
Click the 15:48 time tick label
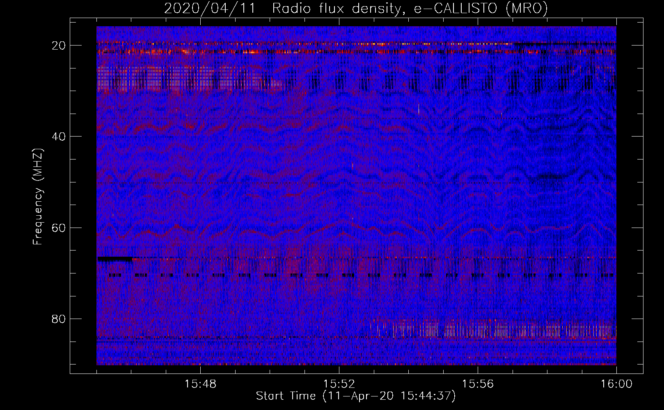point(200,384)
